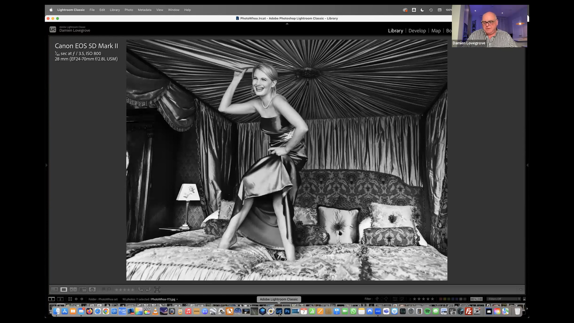Open Spotify from the Dock

(427, 312)
